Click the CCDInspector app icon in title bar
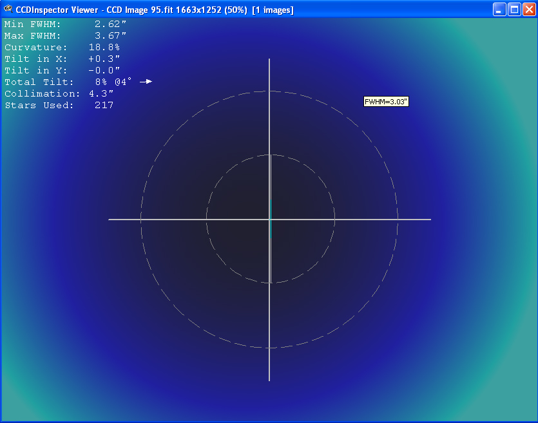 (8, 9)
